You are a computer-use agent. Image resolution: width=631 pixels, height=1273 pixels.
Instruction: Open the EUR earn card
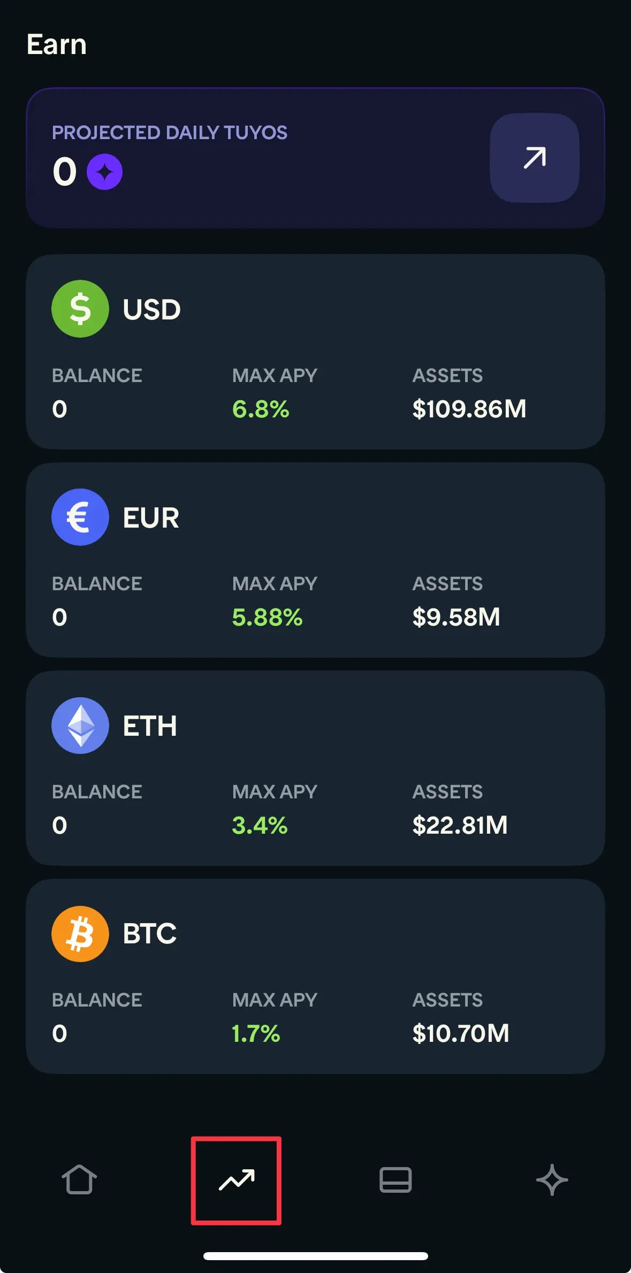315,560
